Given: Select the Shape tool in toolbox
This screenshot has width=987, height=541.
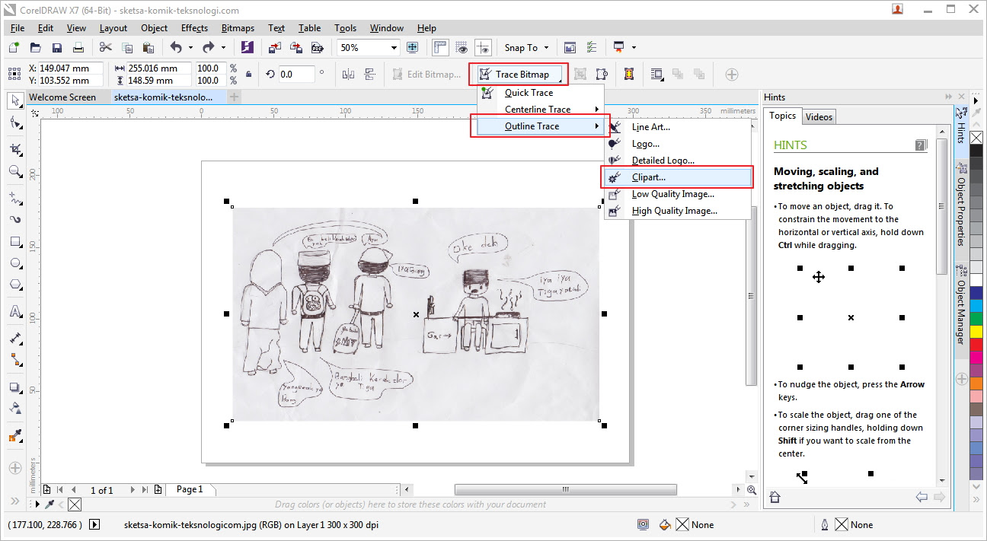Looking at the screenshot, I should (14, 122).
